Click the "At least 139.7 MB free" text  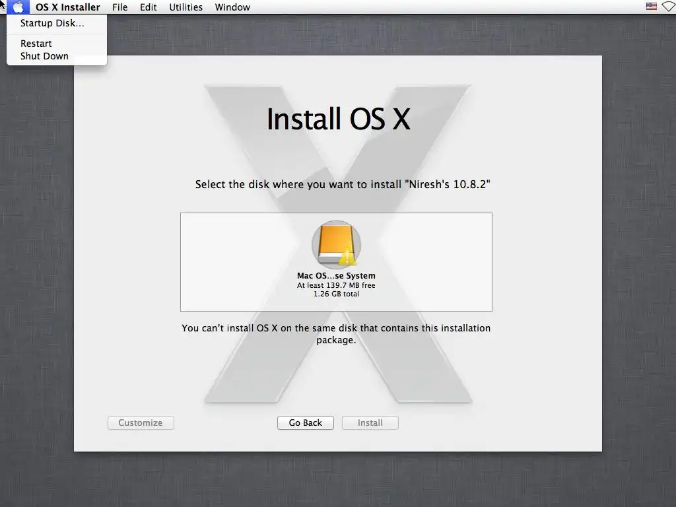(x=336, y=285)
